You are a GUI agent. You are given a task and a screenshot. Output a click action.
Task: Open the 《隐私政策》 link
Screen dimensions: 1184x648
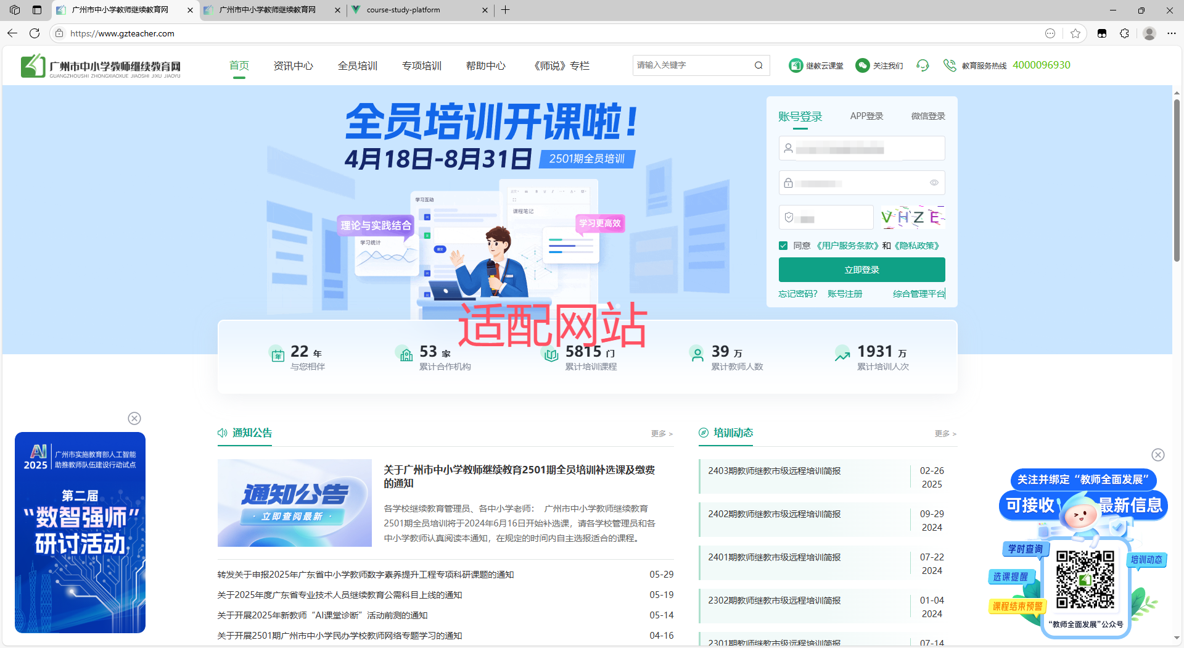click(x=918, y=246)
